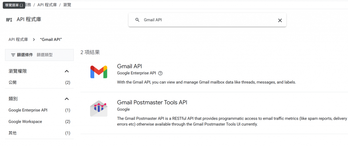This screenshot has height=146, width=348.
Task: Click 瀏覽 in the top breadcrumb
Action: (67, 5)
